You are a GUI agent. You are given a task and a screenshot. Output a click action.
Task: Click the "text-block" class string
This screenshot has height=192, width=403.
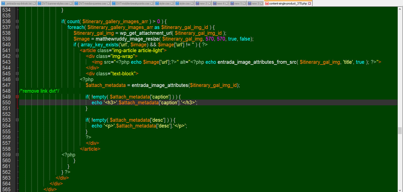click(x=123, y=74)
